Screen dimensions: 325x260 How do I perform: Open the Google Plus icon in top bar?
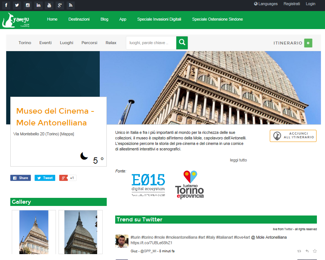[x=60, y=5]
